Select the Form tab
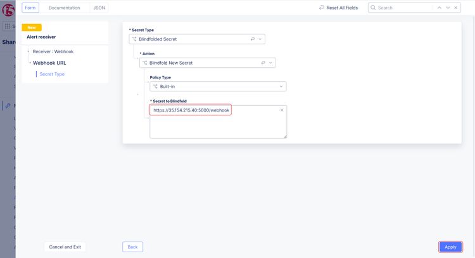 click(30, 8)
